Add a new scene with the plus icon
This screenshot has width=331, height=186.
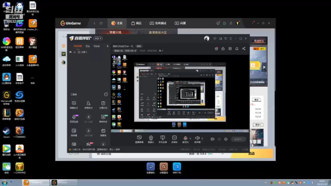click(107, 46)
